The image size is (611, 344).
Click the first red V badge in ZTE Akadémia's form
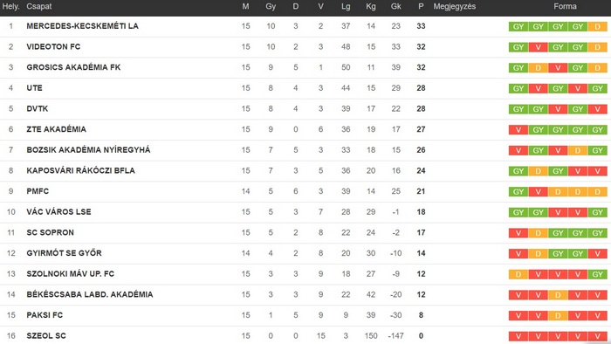click(x=518, y=130)
